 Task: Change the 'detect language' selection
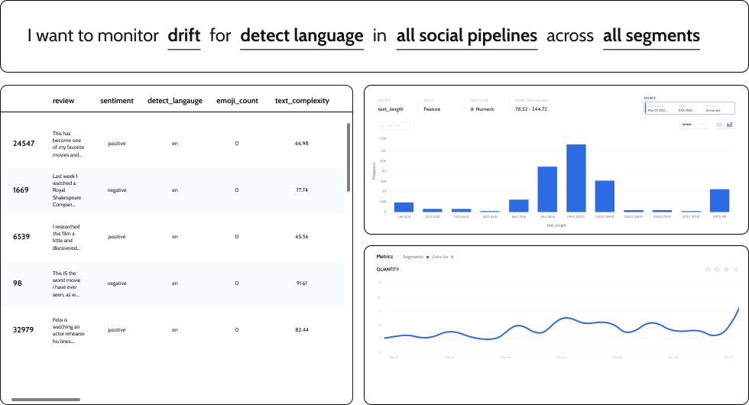[301, 36]
